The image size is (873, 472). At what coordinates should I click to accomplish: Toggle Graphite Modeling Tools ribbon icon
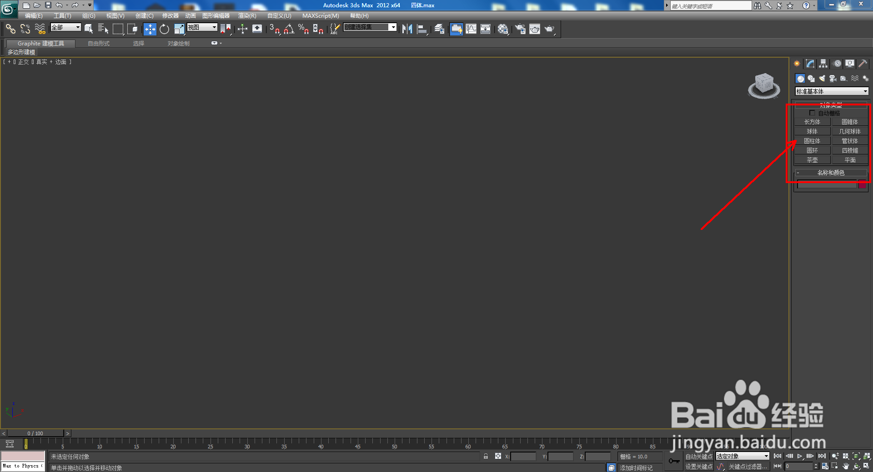tap(456, 29)
